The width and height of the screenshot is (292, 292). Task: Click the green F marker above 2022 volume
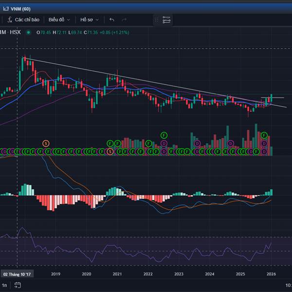coord(164,135)
